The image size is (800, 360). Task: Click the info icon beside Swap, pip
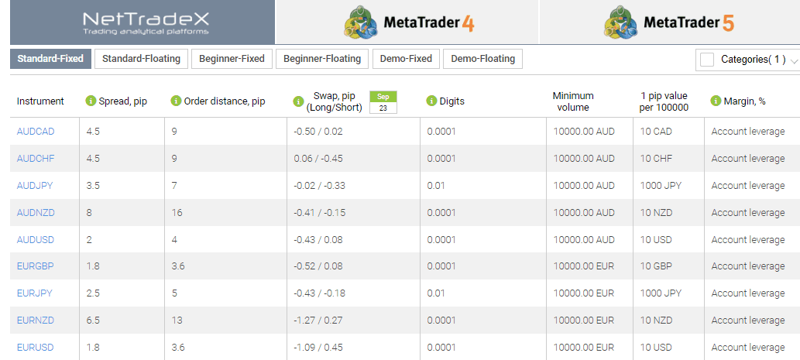tap(298, 101)
